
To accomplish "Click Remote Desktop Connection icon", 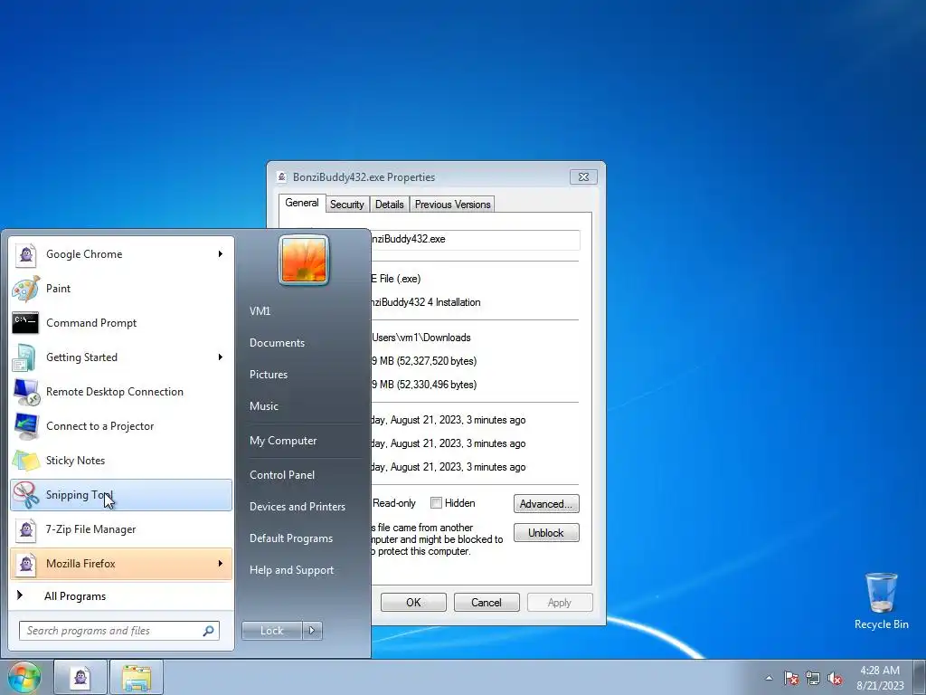I will point(26,391).
